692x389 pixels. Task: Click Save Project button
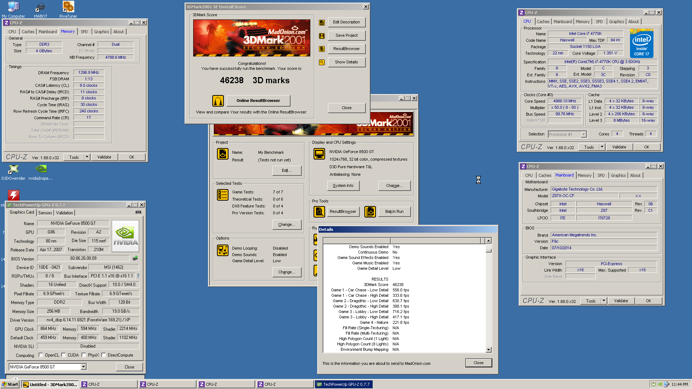point(347,35)
